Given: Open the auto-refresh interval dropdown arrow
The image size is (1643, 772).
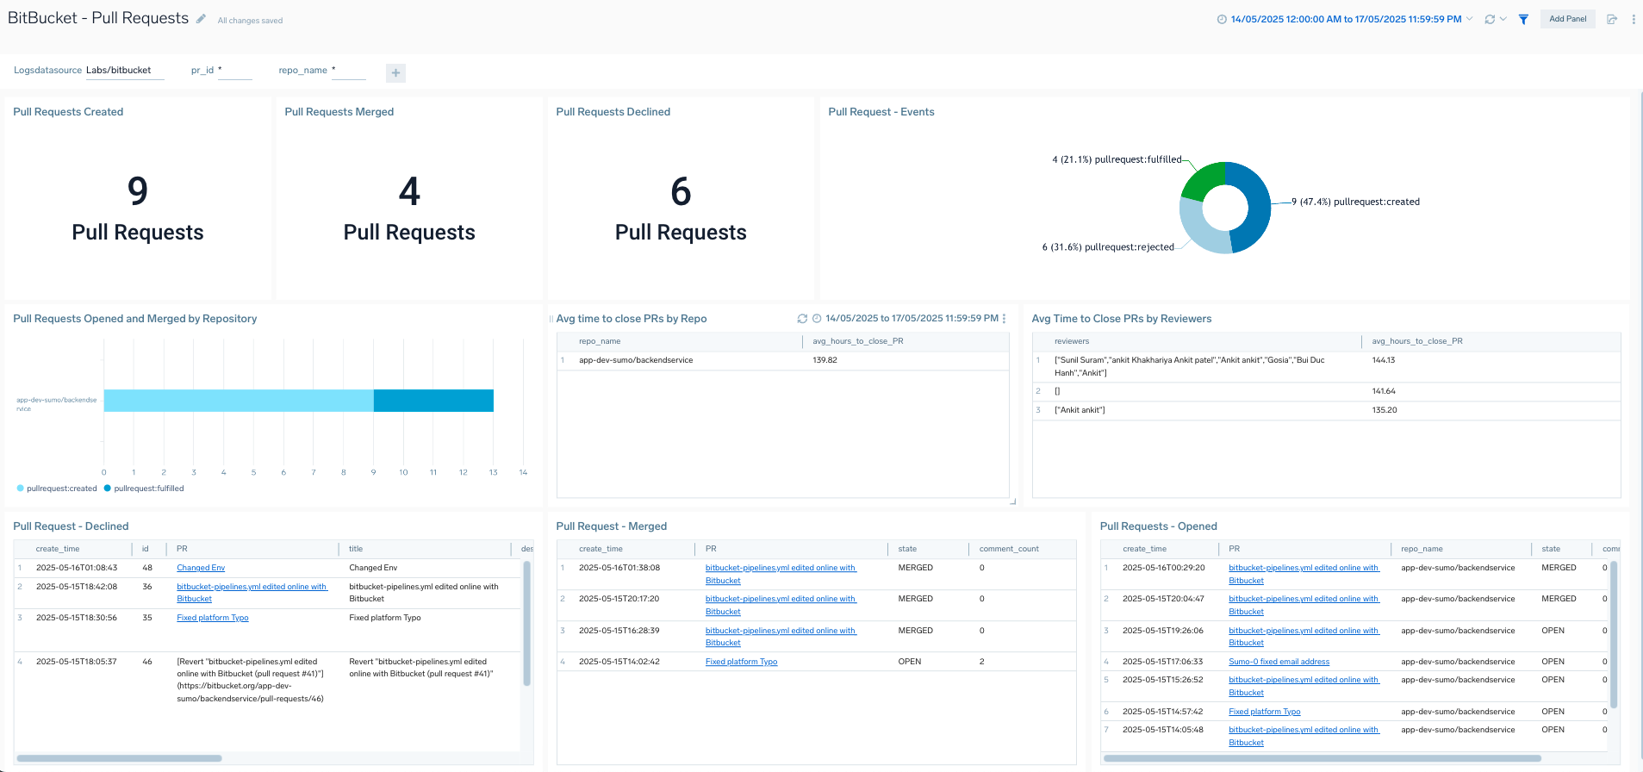Looking at the screenshot, I should (x=1503, y=19).
